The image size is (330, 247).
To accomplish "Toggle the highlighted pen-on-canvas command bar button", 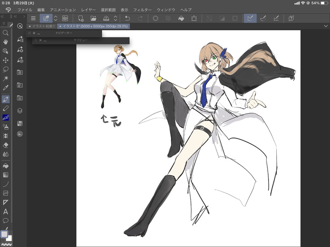I will click(x=46, y=19).
